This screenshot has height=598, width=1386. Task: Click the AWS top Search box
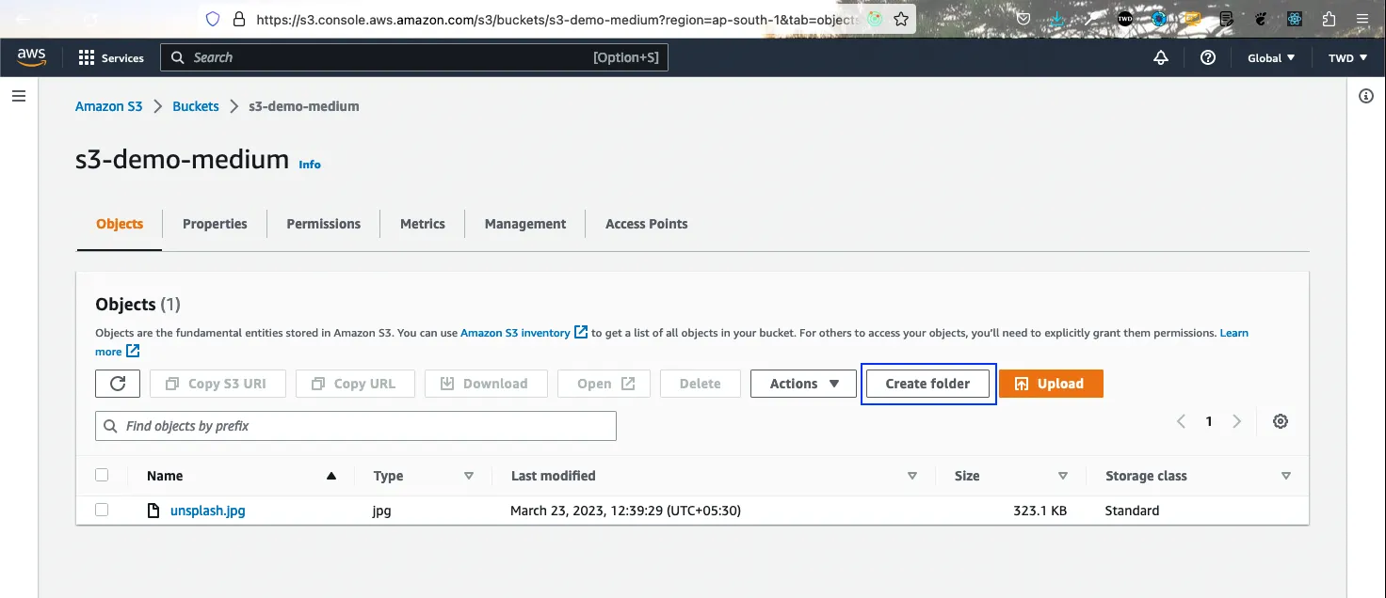pyautogui.click(x=414, y=57)
